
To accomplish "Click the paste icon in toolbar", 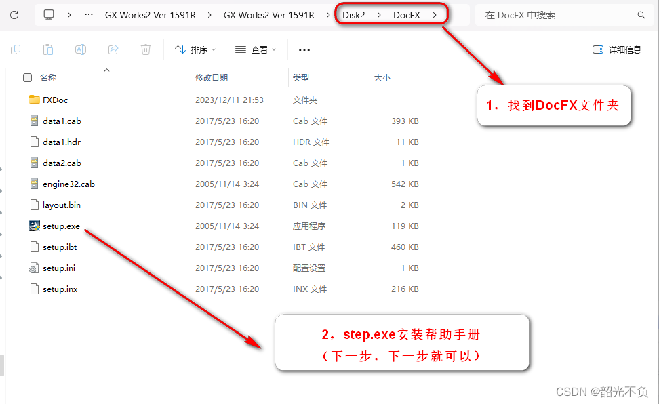I will tap(48, 49).
